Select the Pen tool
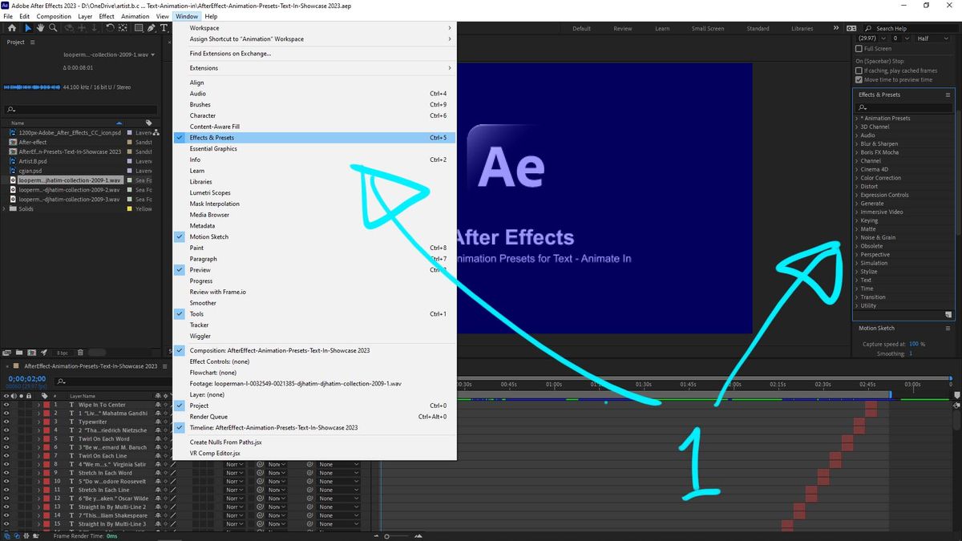The height and width of the screenshot is (541, 962). tap(152, 27)
